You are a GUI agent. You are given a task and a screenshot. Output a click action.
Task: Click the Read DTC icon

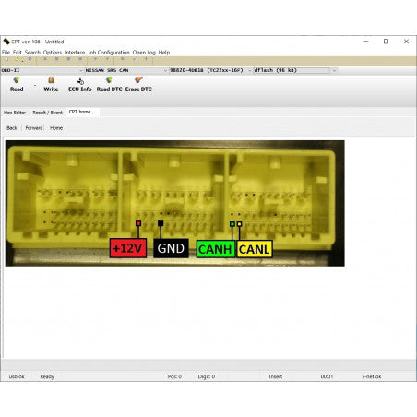click(x=109, y=80)
